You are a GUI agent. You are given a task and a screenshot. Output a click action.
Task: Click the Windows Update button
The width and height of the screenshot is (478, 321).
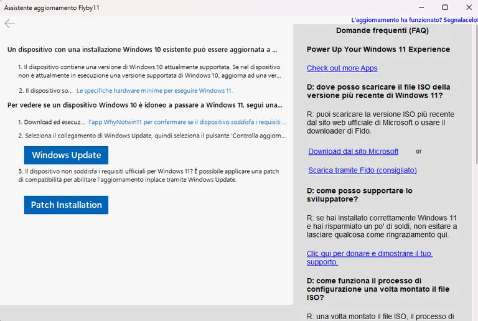[x=66, y=155]
